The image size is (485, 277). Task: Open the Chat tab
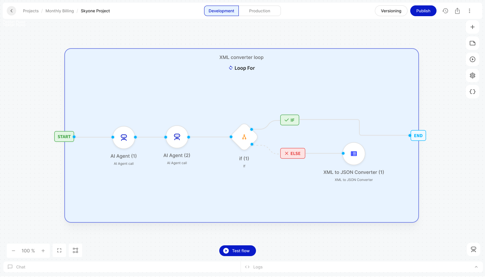[x=21, y=267]
